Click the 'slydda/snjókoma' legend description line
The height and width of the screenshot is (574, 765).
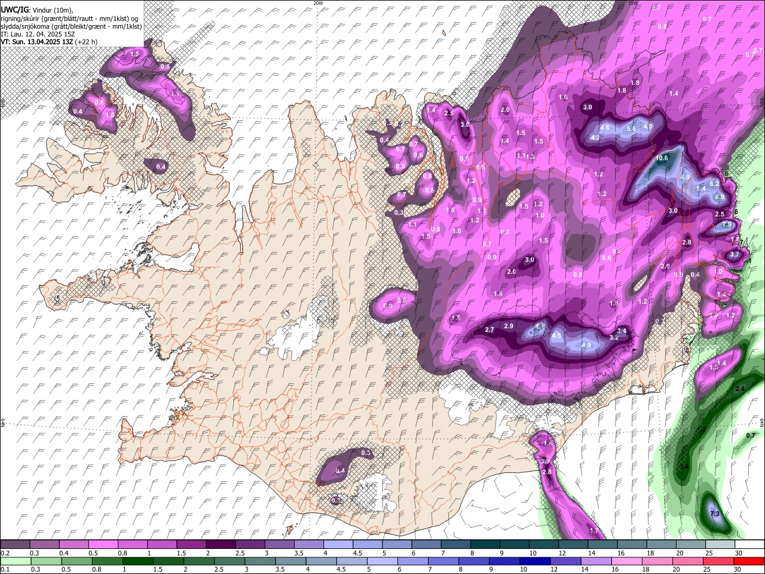pos(71,26)
